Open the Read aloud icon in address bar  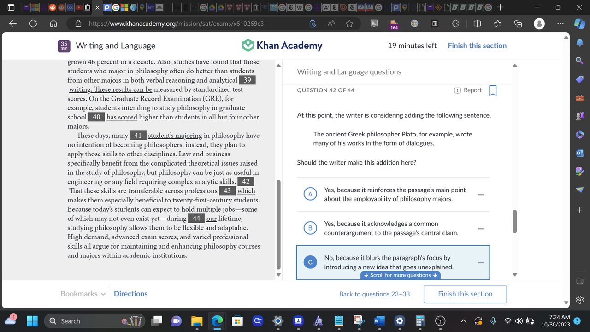(x=331, y=24)
